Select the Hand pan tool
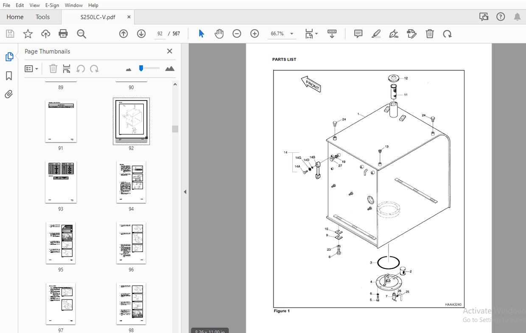The image size is (526, 333). (219, 34)
